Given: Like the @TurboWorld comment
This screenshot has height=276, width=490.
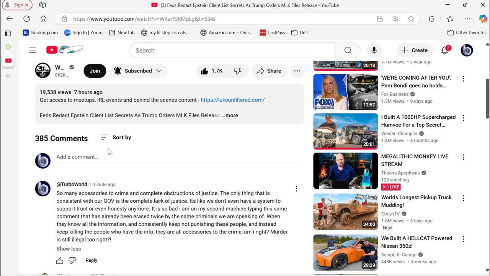Looking at the screenshot, I should point(60,261).
